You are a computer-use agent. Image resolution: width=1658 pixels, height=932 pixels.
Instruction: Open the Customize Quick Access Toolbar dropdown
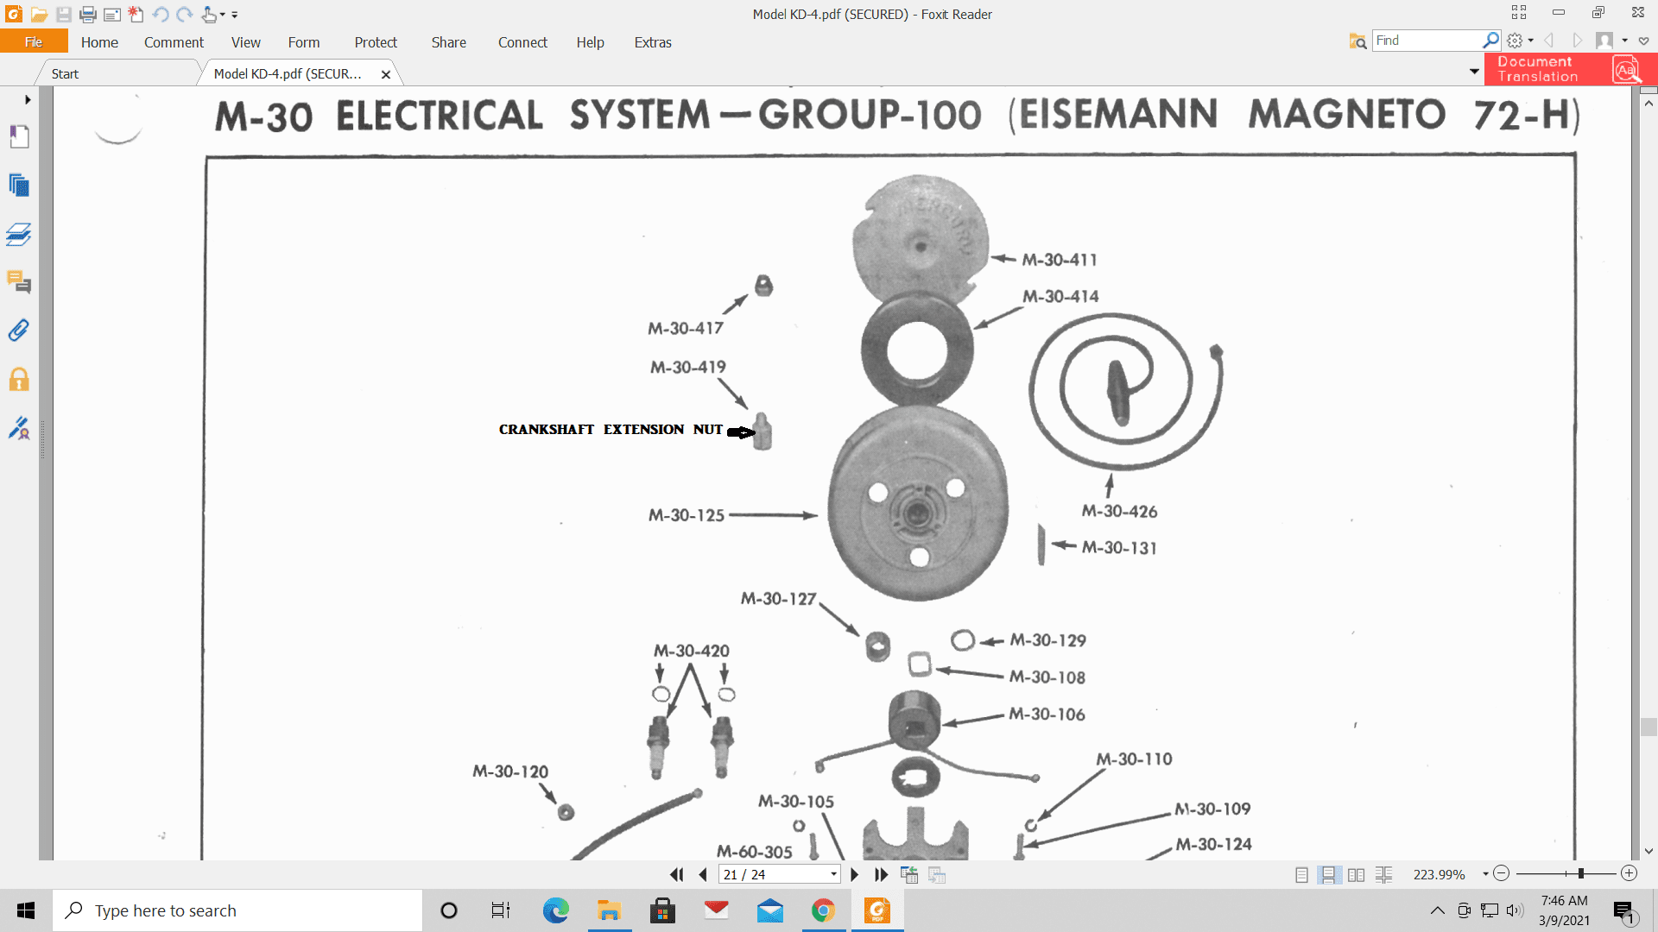point(235,15)
